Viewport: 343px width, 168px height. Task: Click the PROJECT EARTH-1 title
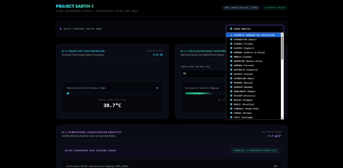74,6
